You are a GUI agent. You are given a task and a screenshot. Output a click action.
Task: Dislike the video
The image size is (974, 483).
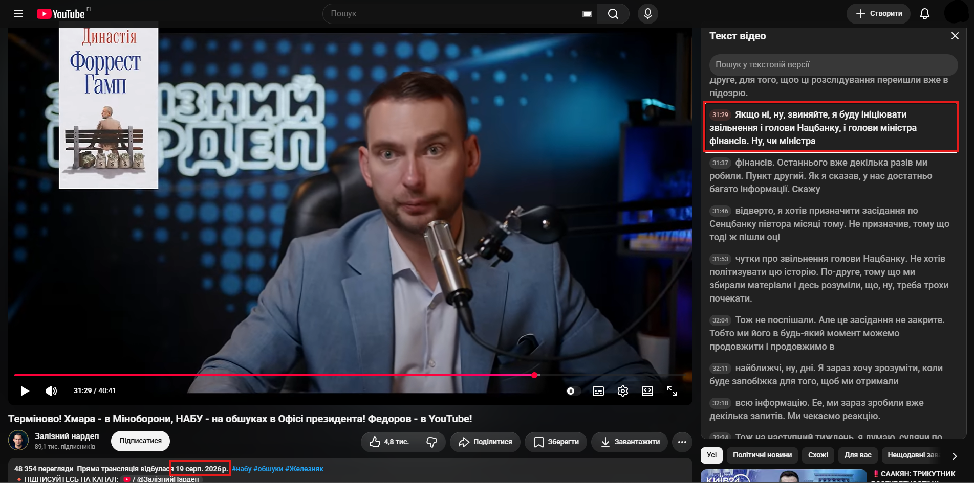(431, 442)
